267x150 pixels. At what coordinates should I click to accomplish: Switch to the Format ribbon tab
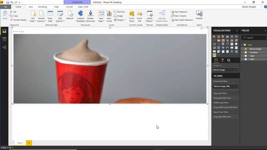70,7
